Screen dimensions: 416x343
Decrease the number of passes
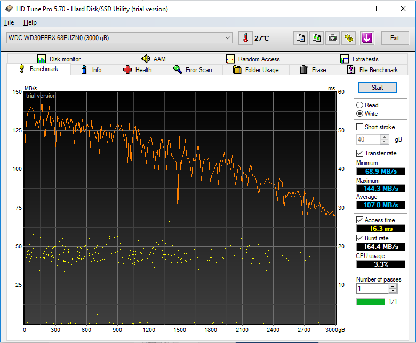[393, 291]
